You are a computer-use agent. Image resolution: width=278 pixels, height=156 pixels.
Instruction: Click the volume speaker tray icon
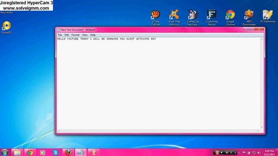[259, 153]
